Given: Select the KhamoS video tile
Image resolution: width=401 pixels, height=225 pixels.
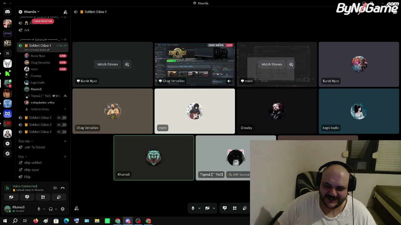Looking at the screenshot, I should [x=154, y=158].
